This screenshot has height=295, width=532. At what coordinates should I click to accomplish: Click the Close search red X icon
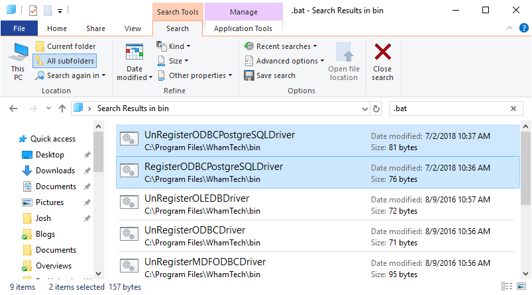[382, 53]
